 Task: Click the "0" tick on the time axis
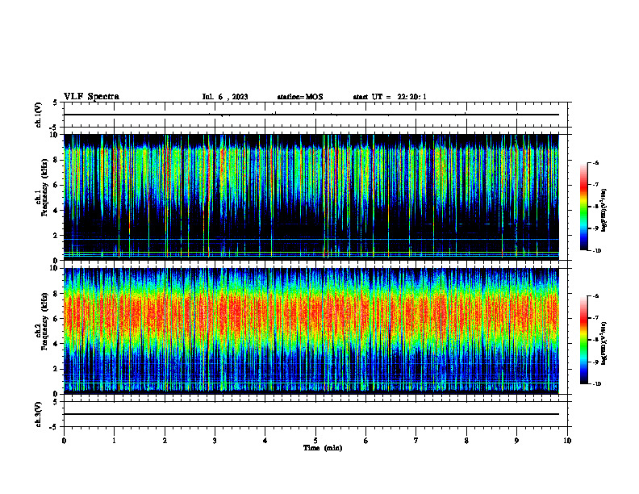[x=64, y=441]
